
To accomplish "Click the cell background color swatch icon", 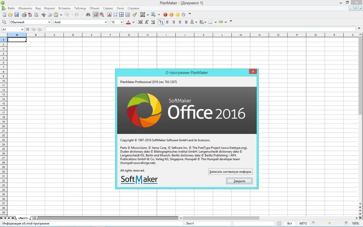I will pos(221,22).
